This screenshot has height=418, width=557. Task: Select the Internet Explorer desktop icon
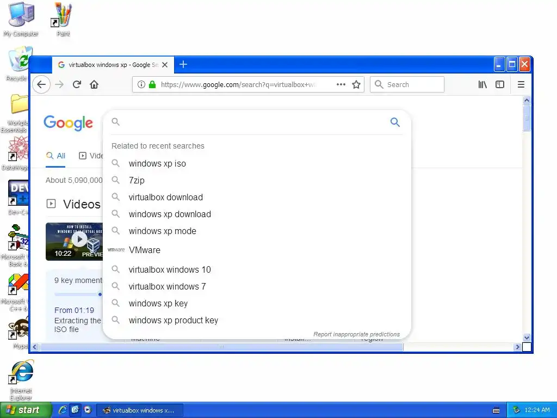(21, 379)
